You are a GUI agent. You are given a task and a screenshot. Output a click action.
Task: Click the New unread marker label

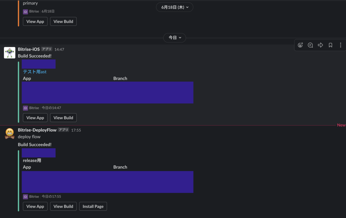341,125
